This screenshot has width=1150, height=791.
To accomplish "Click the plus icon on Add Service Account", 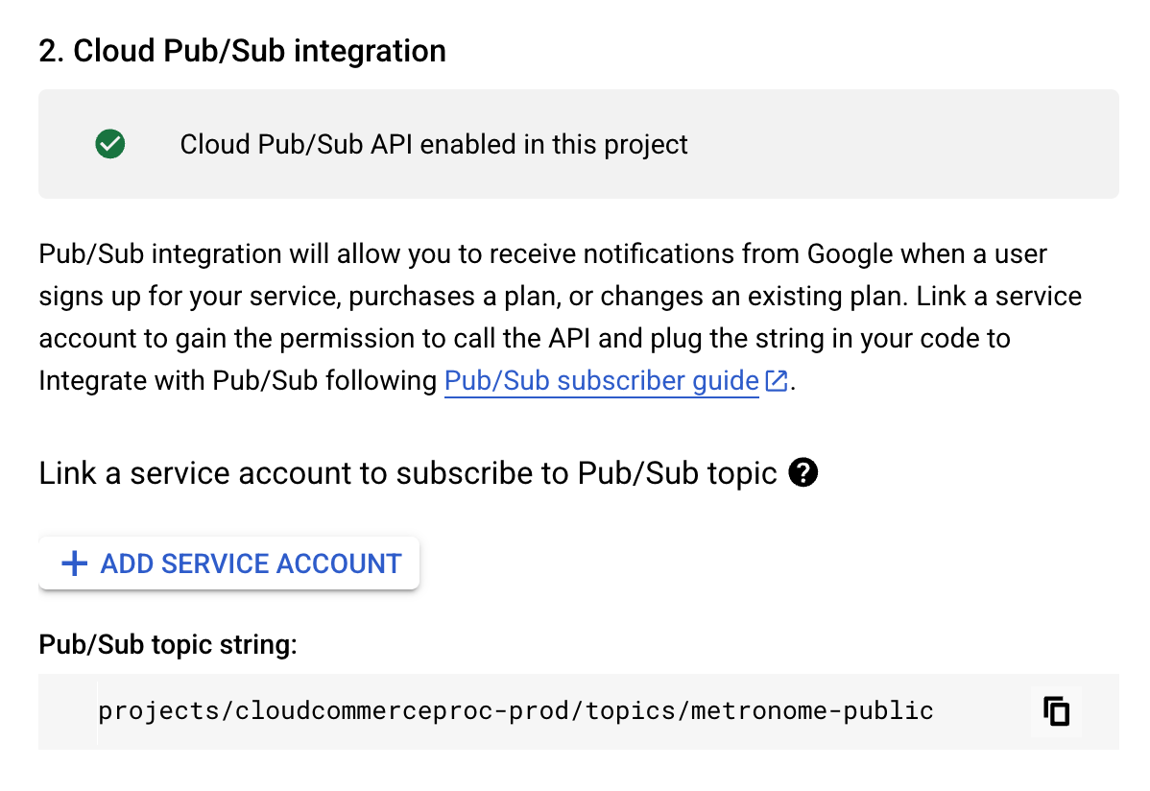I will [74, 563].
